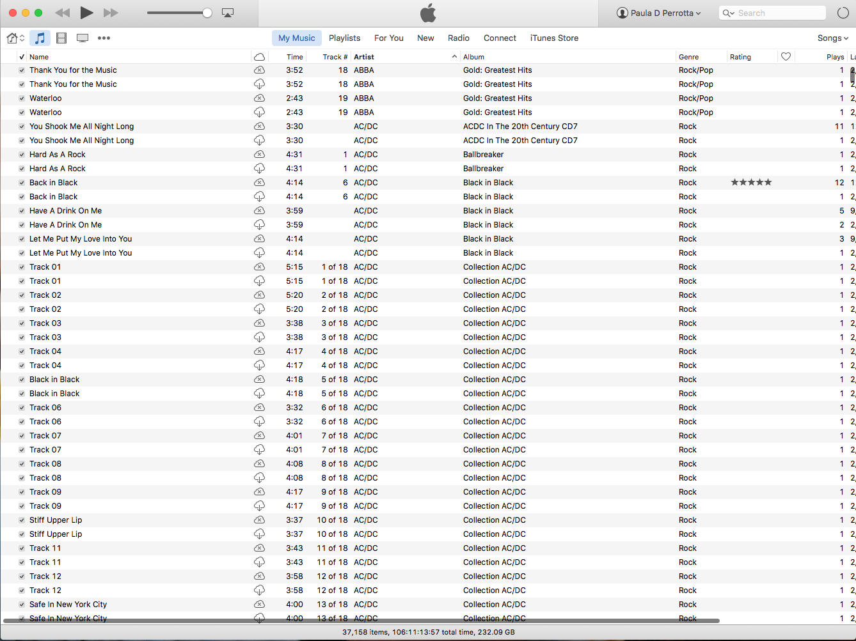Uncheck Let Me Put My Love Into You with 3 plays
856x641 pixels.
[22, 239]
